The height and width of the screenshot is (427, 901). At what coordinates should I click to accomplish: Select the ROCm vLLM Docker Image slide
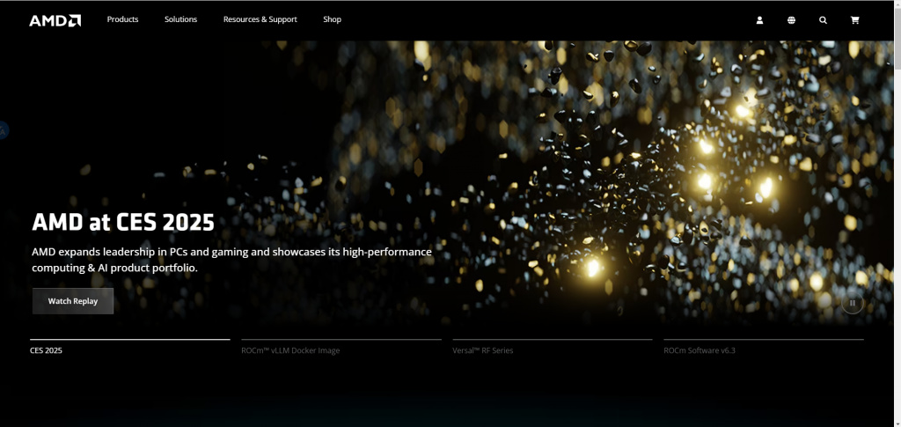tap(341, 347)
